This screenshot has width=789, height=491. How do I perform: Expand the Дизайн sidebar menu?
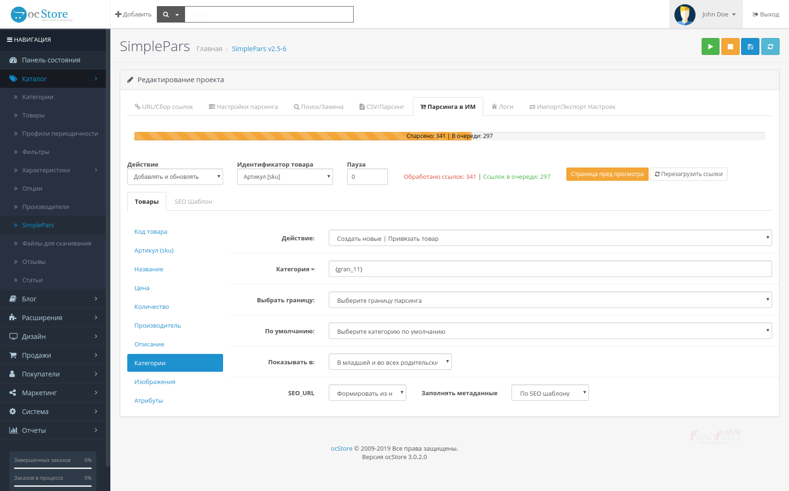[53, 337]
